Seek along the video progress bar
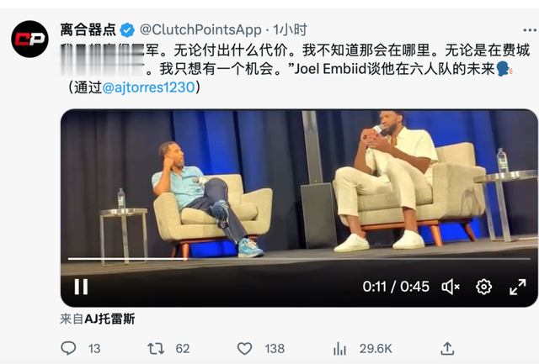The height and width of the screenshot is (364, 539). [299, 259]
